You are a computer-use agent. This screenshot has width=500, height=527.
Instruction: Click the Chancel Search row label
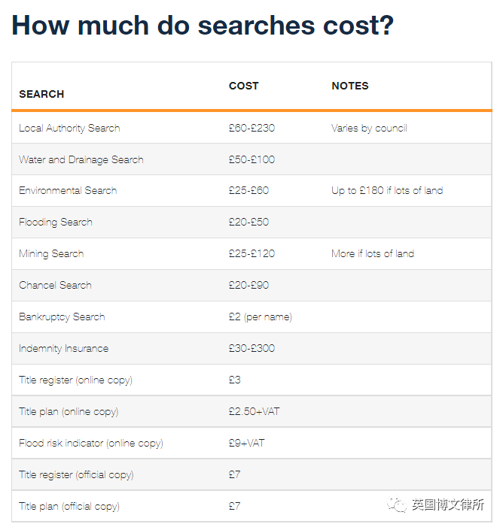(x=55, y=286)
